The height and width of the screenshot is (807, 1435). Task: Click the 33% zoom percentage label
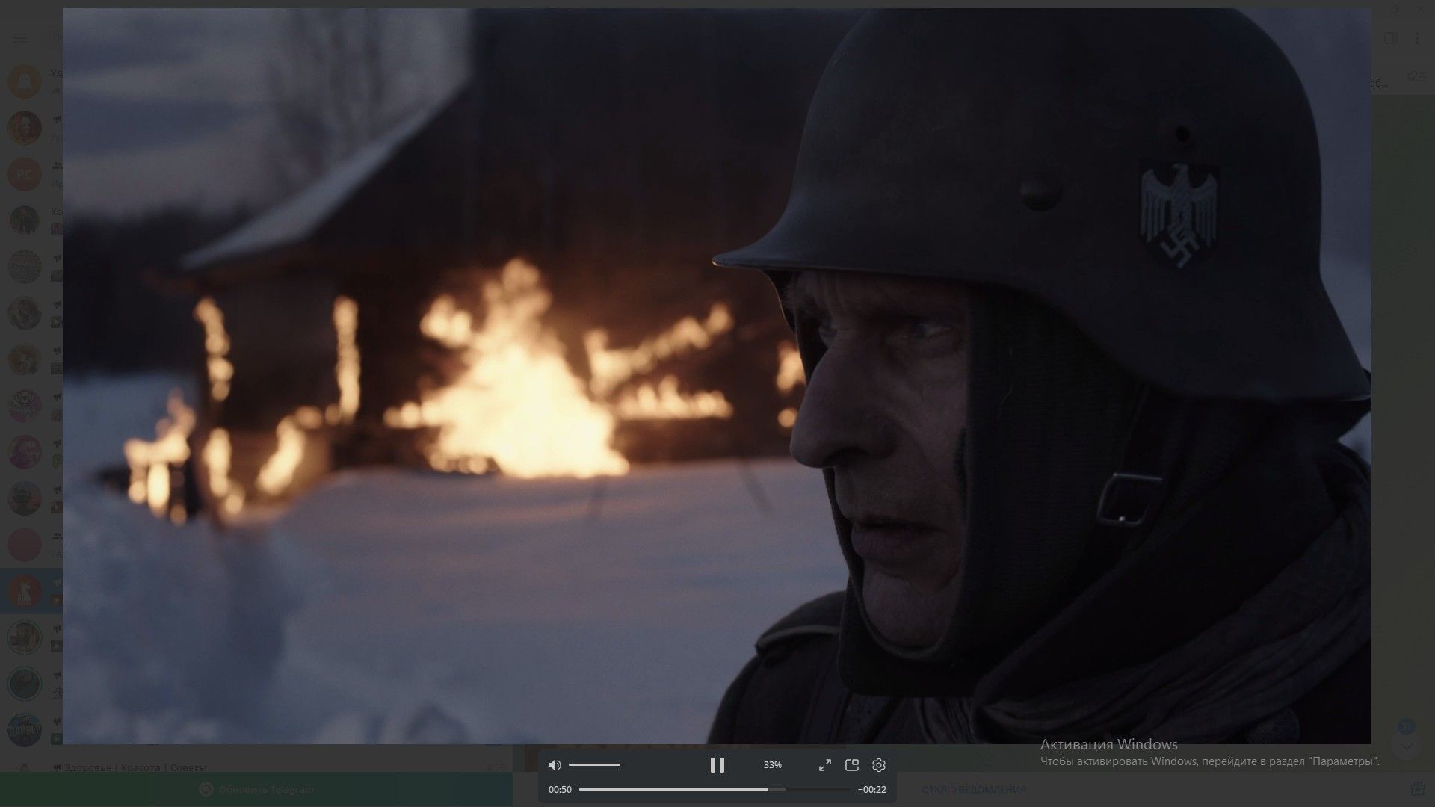772,765
